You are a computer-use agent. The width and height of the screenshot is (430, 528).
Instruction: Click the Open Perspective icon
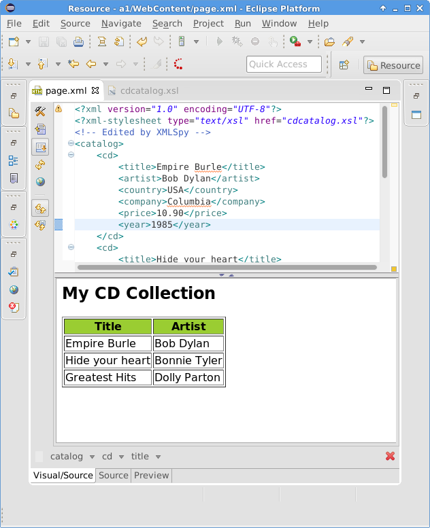[x=344, y=65]
